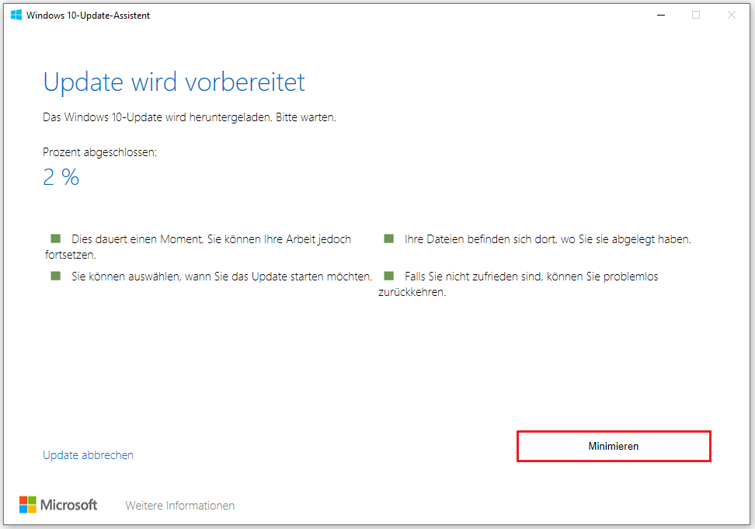This screenshot has height=529, width=755.
Task: Click the green bullet before Ihre Dateien
Action: pos(389,238)
